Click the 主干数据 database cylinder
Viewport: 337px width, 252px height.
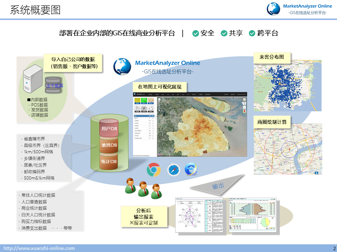coord(53,85)
